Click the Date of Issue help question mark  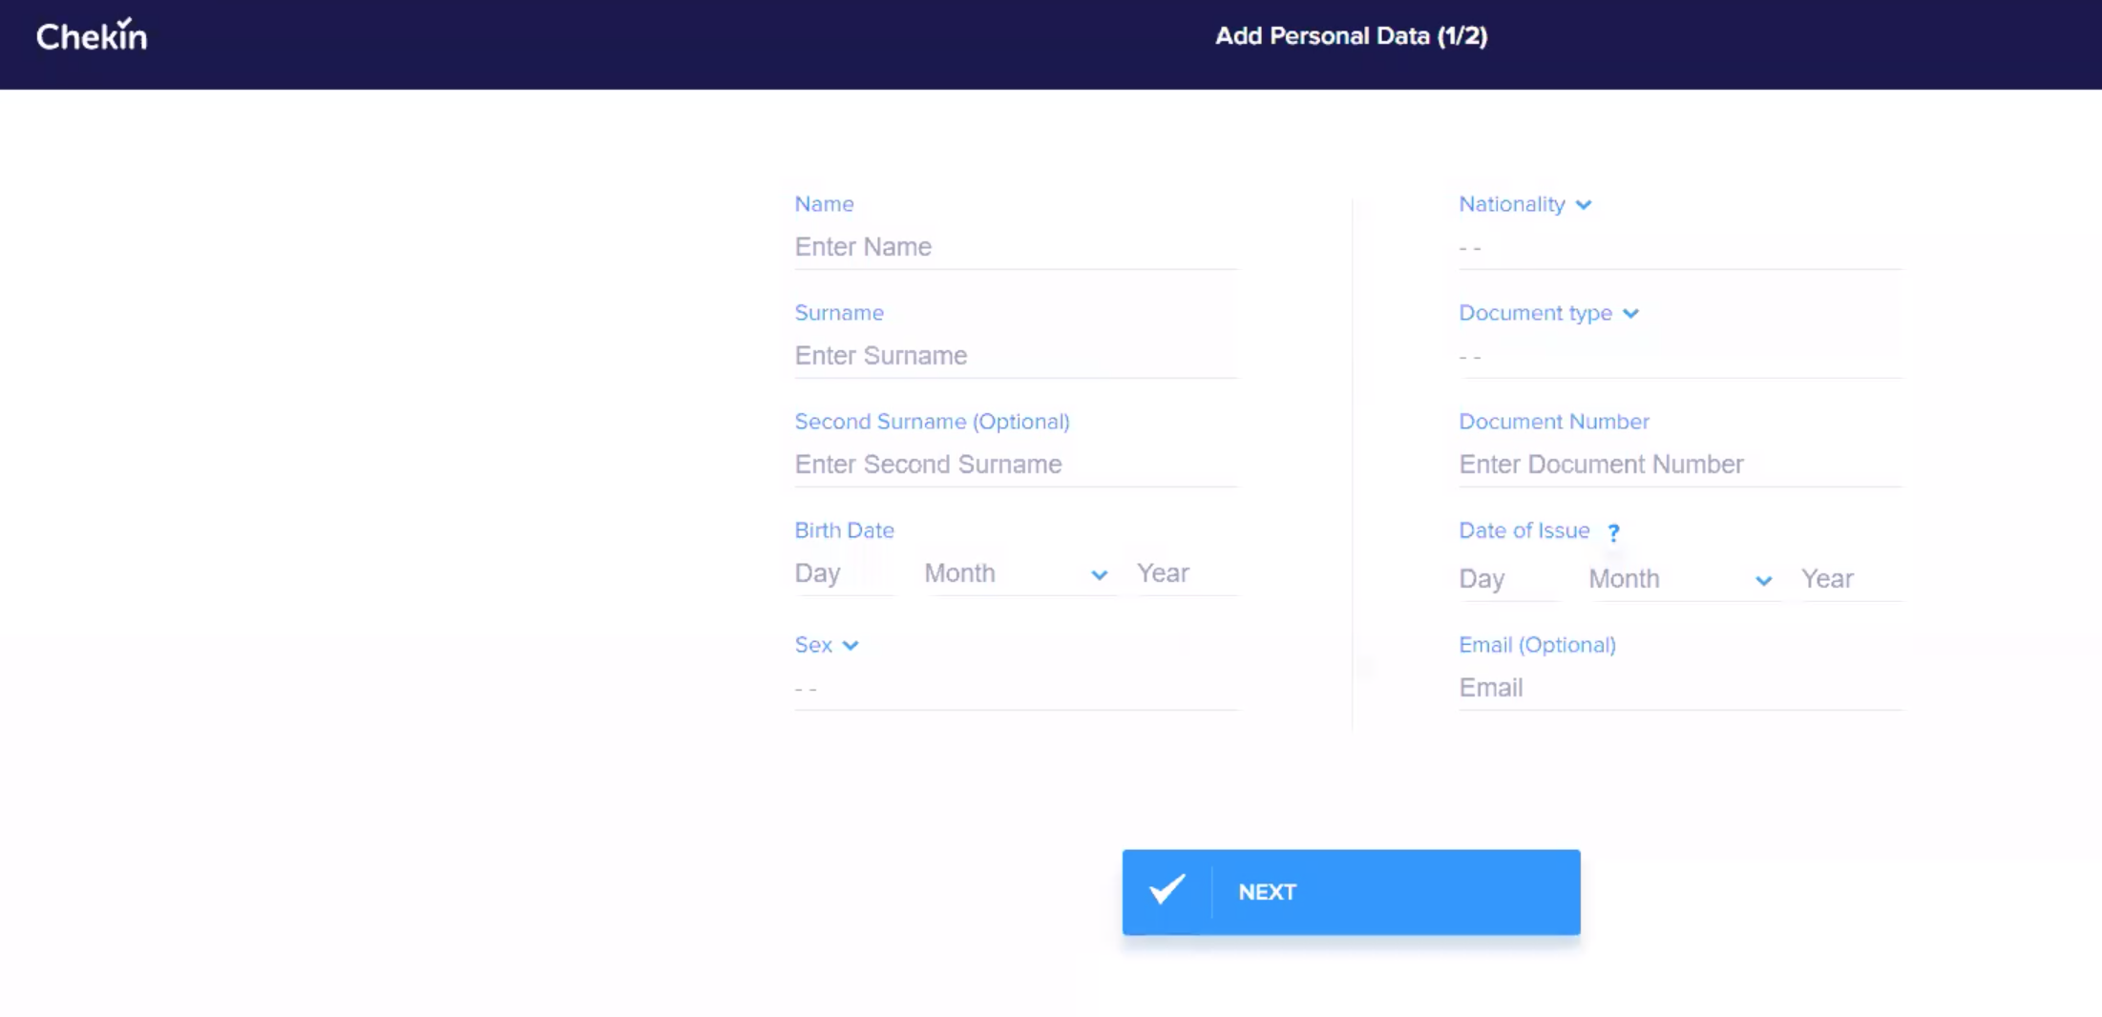[x=1613, y=532]
